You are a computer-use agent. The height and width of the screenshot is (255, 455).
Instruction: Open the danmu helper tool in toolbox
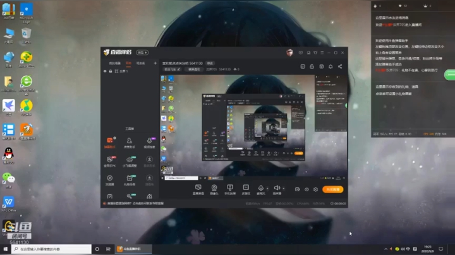tap(110, 143)
